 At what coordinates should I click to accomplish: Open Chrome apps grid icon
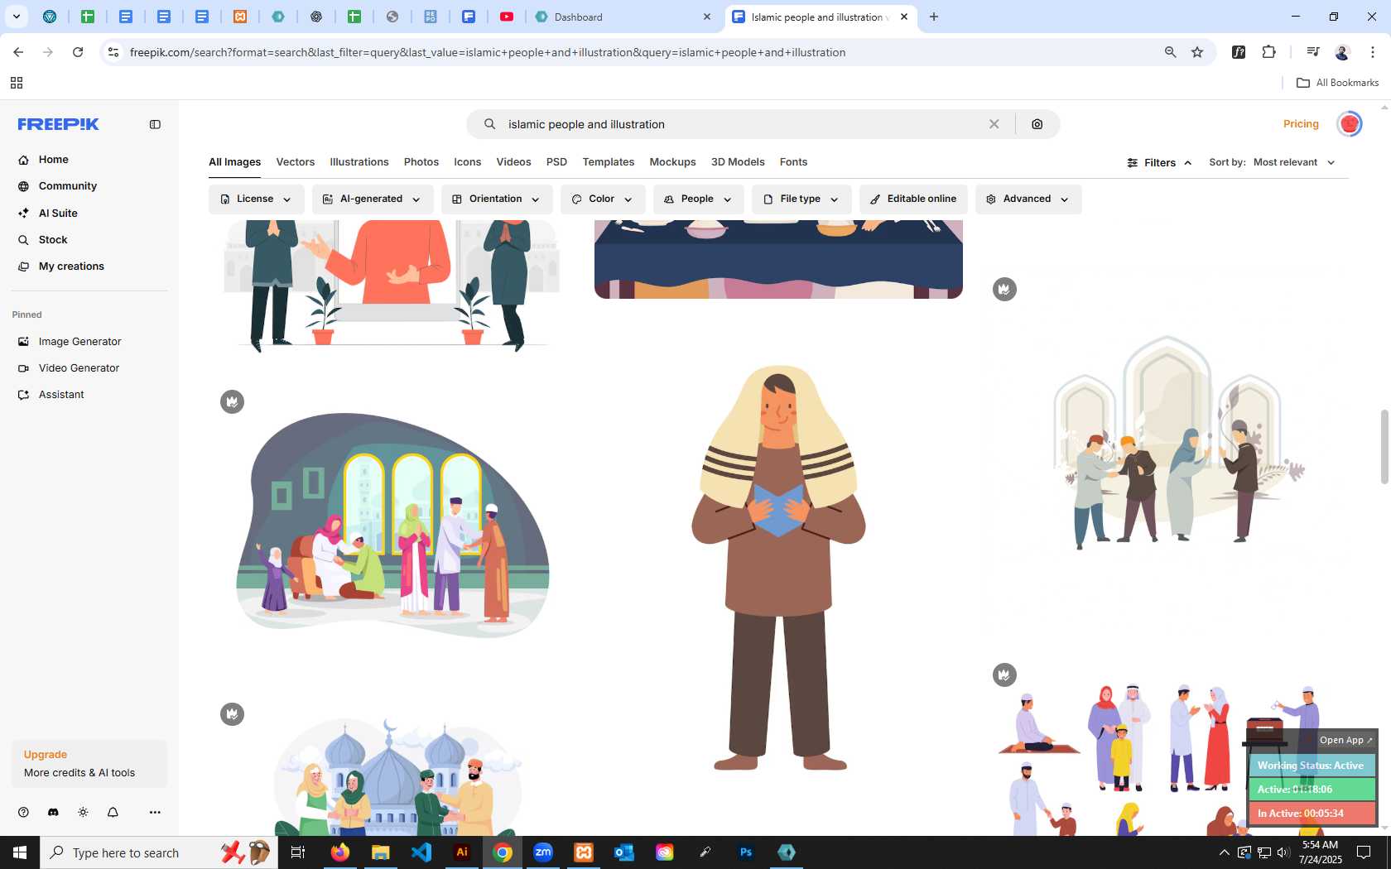(x=17, y=83)
